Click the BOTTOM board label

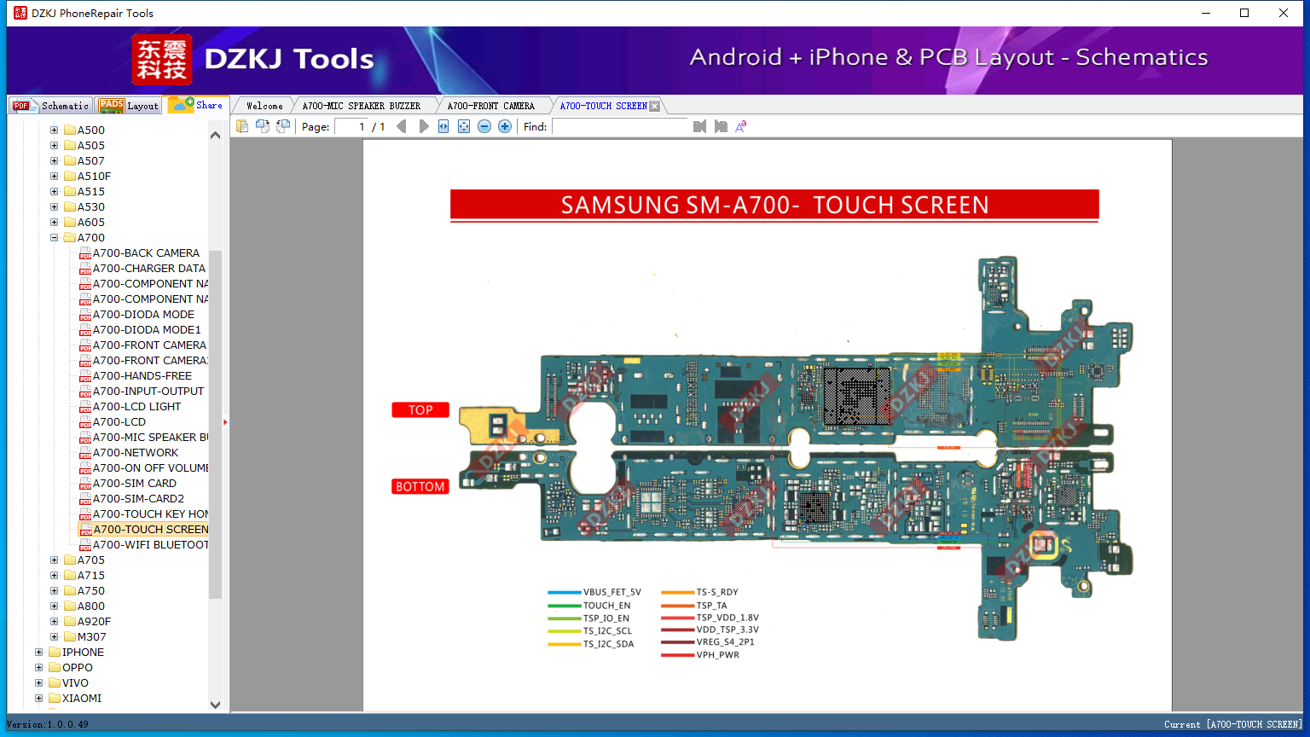(x=420, y=487)
